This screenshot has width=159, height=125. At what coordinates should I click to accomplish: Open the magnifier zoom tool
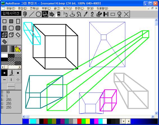[x=119, y=14]
